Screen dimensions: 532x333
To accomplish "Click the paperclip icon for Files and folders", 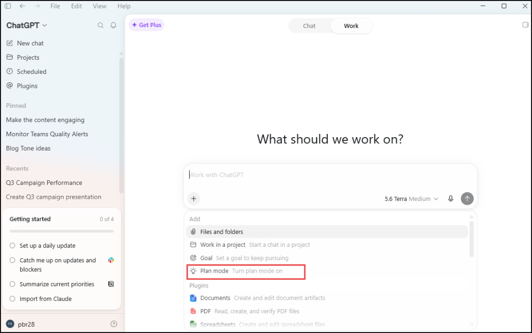I will [x=193, y=232].
